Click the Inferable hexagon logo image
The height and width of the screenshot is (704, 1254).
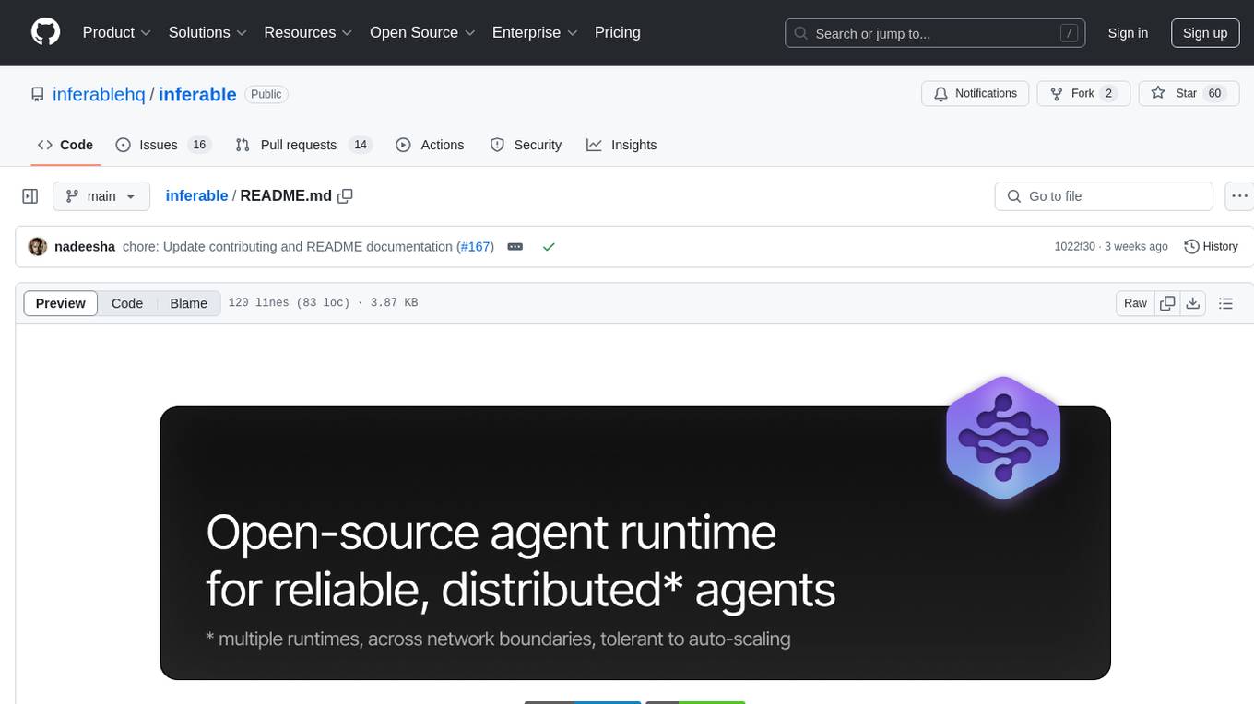pyautogui.click(x=1003, y=438)
